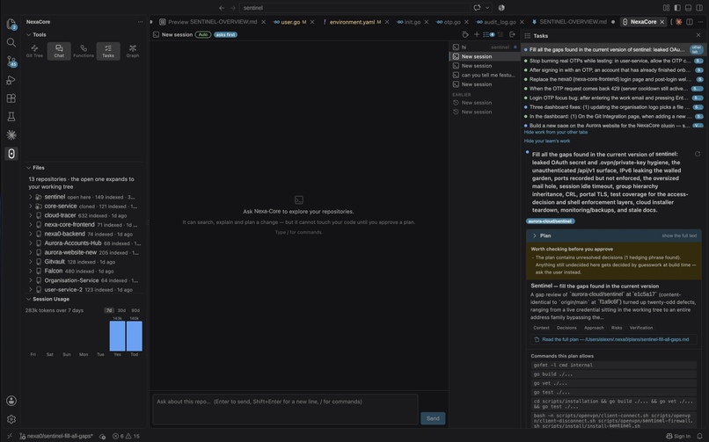The height and width of the screenshot is (442, 709).
Task: Click 'show the full text' in Plan
Action: [x=679, y=235]
